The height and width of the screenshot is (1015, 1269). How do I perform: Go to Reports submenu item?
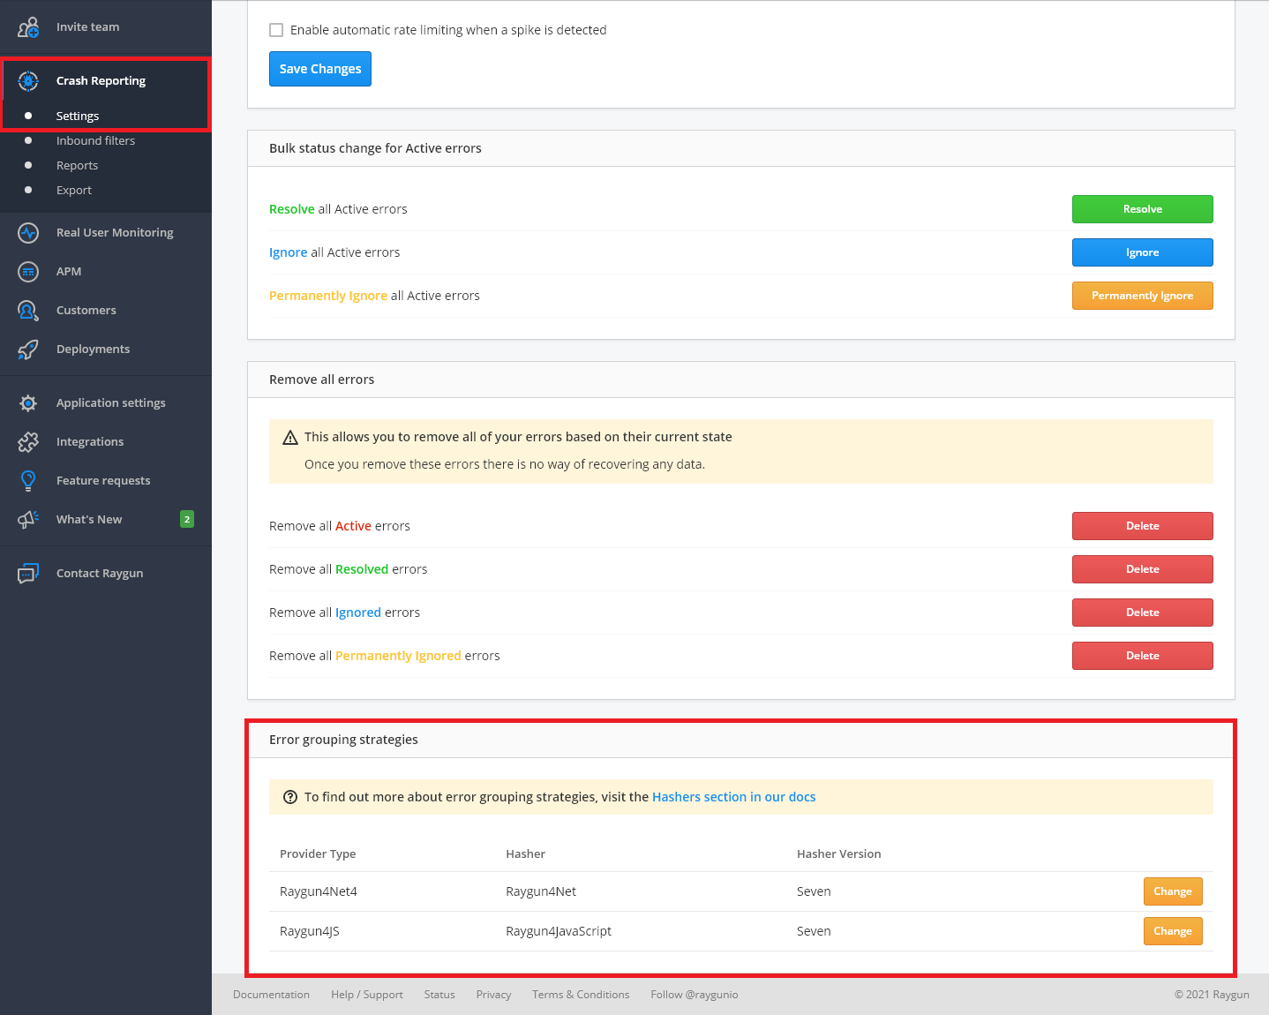(78, 166)
